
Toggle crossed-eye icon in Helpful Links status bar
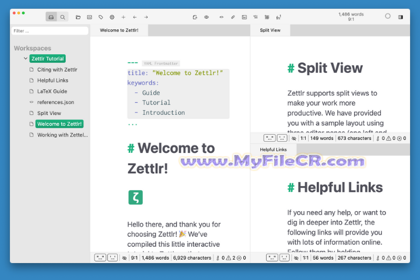point(296,258)
